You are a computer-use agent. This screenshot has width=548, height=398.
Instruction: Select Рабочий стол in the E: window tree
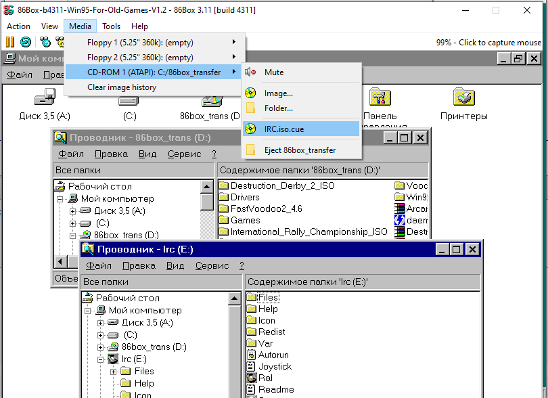coord(128,298)
